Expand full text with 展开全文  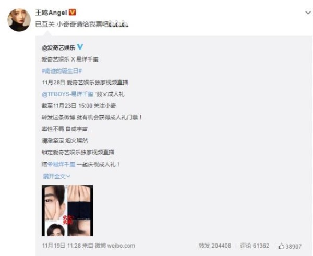click(54, 176)
